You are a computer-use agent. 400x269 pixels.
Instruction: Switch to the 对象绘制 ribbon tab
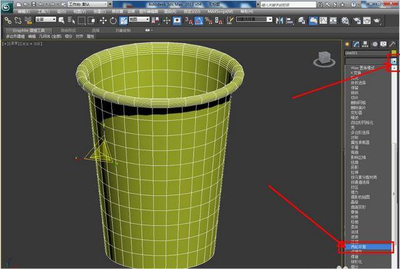[123, 31]
